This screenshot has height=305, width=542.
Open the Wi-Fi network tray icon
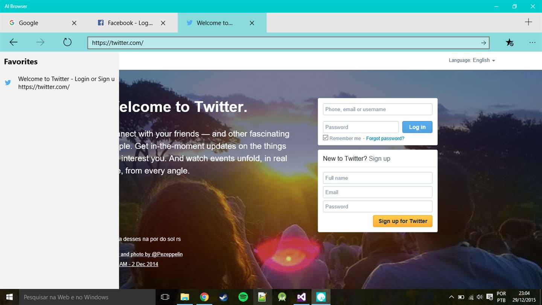(x=471, y=297)
